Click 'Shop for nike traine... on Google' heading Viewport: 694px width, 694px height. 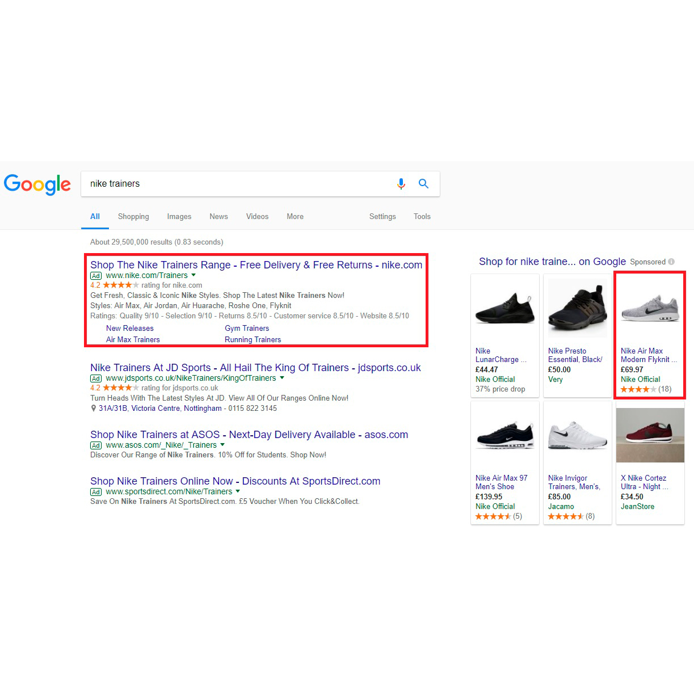(552, 262)
